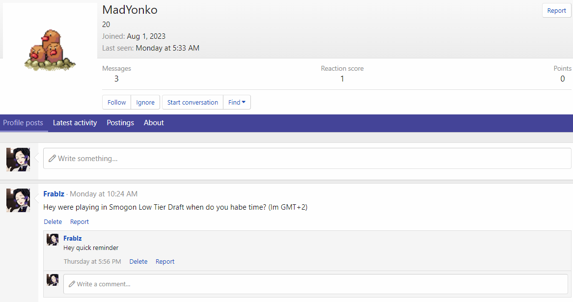The height and width of the screenshot is (302, 573).
Task: Report the MadYonko profile via top Report button
Action: point(556,10)
